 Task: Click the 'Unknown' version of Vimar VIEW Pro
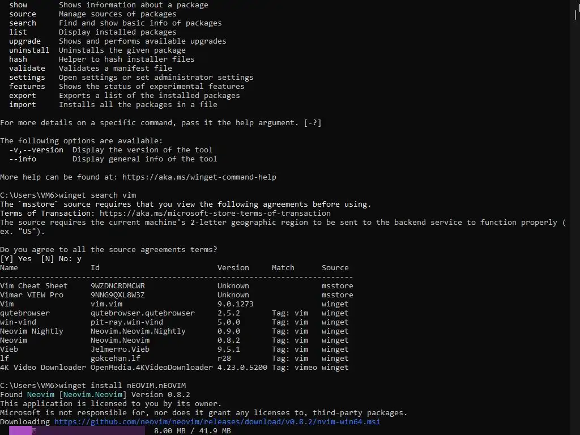(233, 295)
